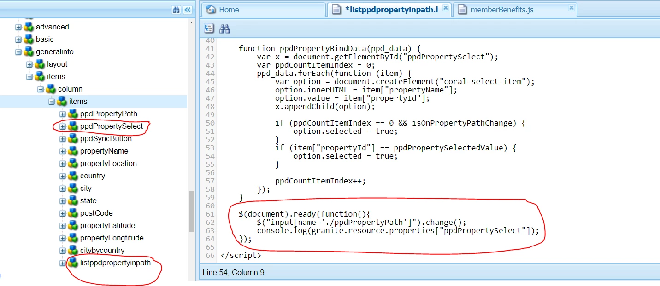Select the propertyLatitude tree item
Image resolution: width=660 pixels, height=286 pixels.
107,225
